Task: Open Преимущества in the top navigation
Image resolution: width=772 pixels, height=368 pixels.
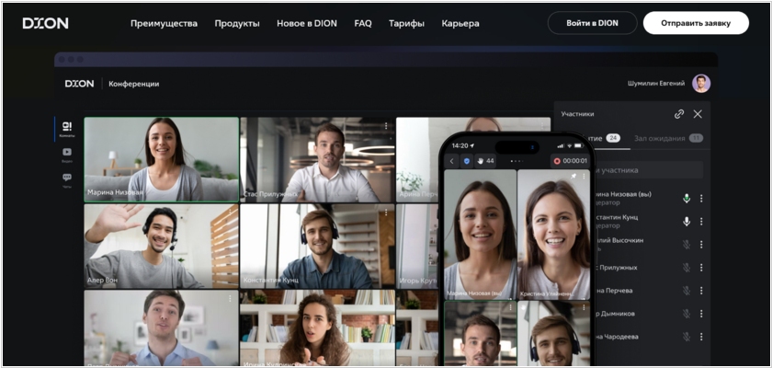Action: 164,23
